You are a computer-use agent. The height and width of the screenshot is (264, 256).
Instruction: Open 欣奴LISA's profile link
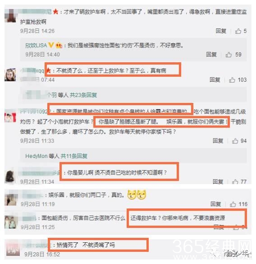pos(36,45)
